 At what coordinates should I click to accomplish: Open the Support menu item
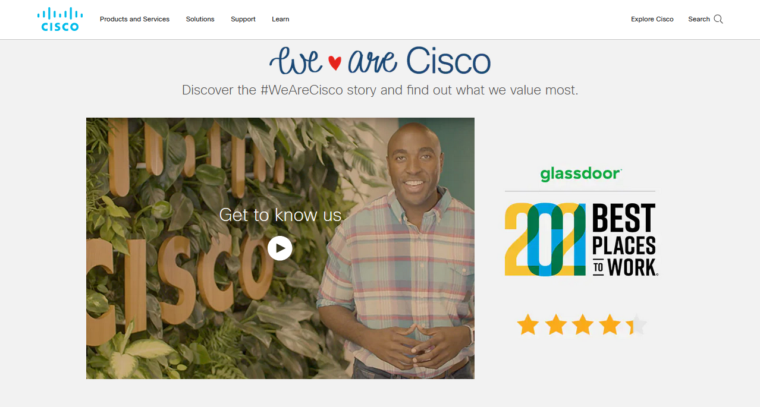pos(243,19)
